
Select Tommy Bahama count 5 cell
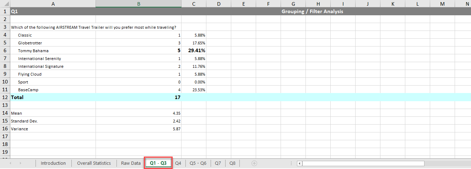[x=139, y=51]
